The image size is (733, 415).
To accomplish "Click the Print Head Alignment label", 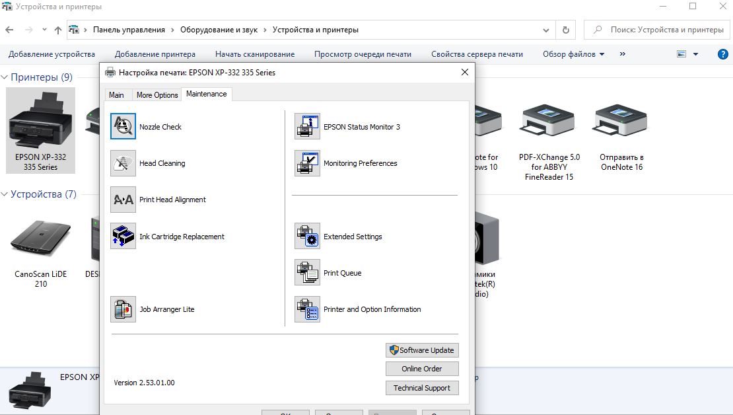I will (172, 200).
